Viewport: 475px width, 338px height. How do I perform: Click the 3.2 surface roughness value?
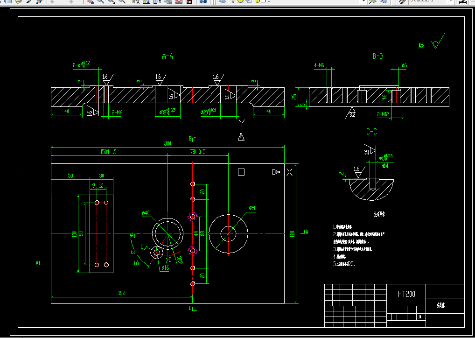(x=352, y=115)
